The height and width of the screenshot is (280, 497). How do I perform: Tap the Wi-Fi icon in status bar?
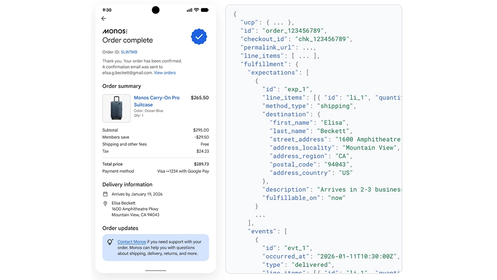pyautogui.click(x=196, y=10)
